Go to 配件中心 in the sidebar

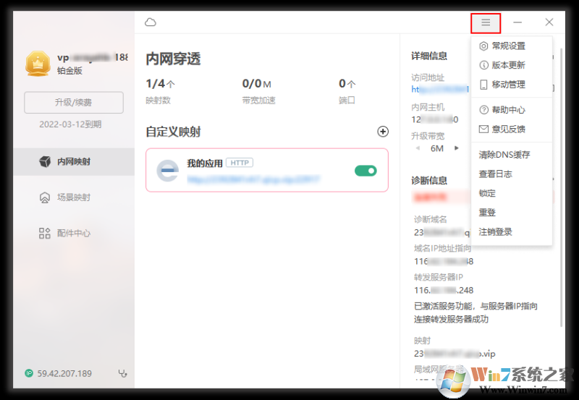pos(73,234)
